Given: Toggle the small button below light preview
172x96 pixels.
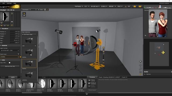Looking at the screenshot, I should pos(2,23).
